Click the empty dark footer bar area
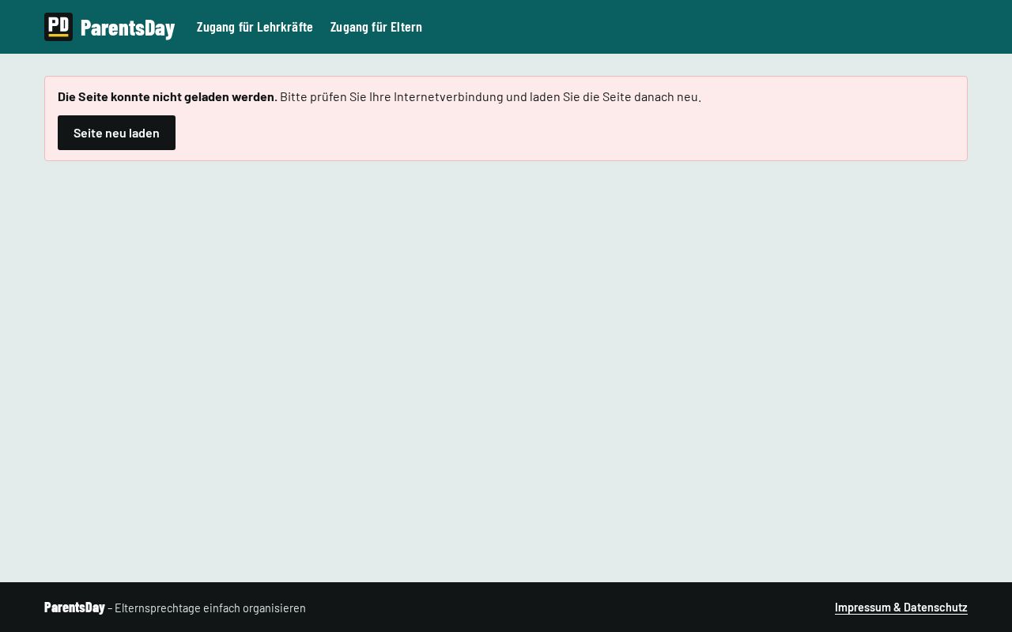The height and width of the screenshot is (632, 1012). pos(569,608)
